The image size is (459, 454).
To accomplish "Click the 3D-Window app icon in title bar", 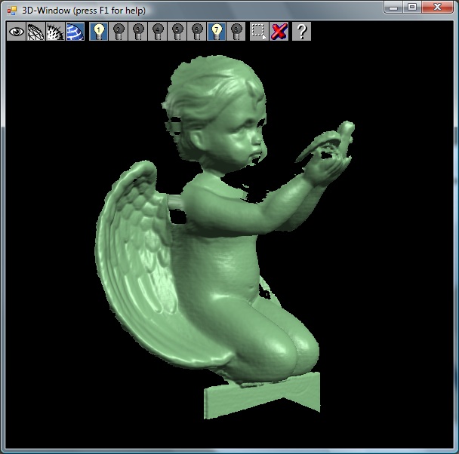I will [x=12, y=11].
